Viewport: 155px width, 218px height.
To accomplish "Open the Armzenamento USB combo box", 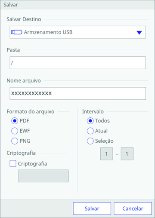I will 78,32.
